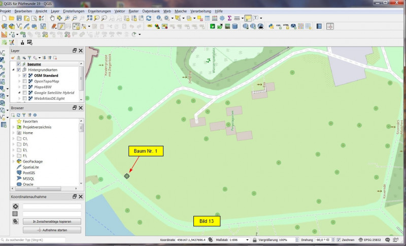Open the Vektor menu
Viewport: 406px width, 246px height.
point(120,11)
